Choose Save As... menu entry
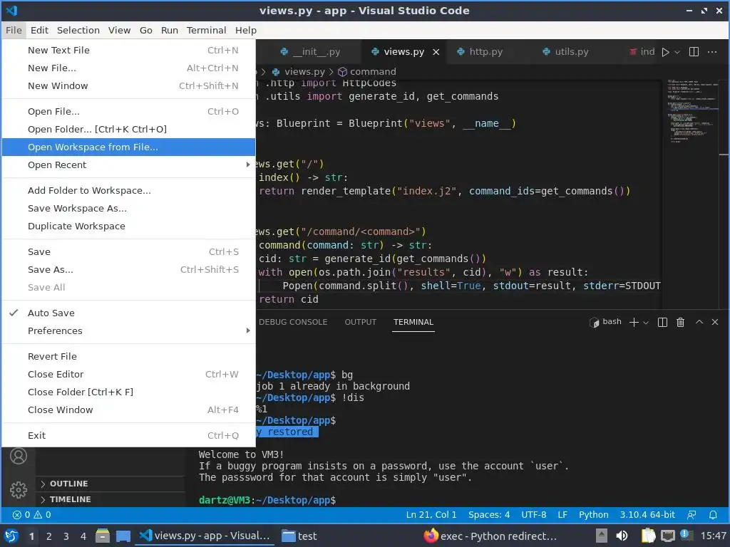Image resolution: width=730 pixels, height=547 pixels. click(x=128, y=270)
